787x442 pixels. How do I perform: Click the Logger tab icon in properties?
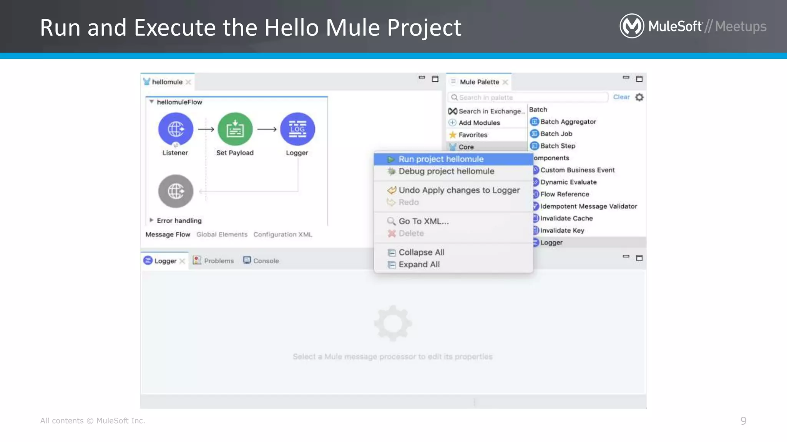click(148, 261)
